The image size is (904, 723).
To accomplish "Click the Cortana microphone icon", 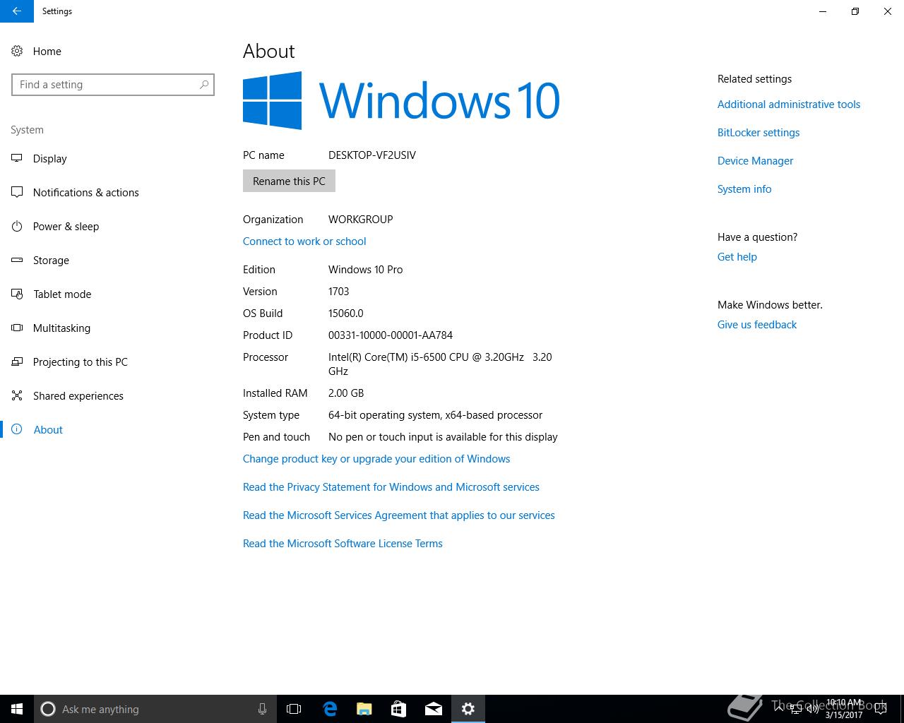I will click(262, 709).
